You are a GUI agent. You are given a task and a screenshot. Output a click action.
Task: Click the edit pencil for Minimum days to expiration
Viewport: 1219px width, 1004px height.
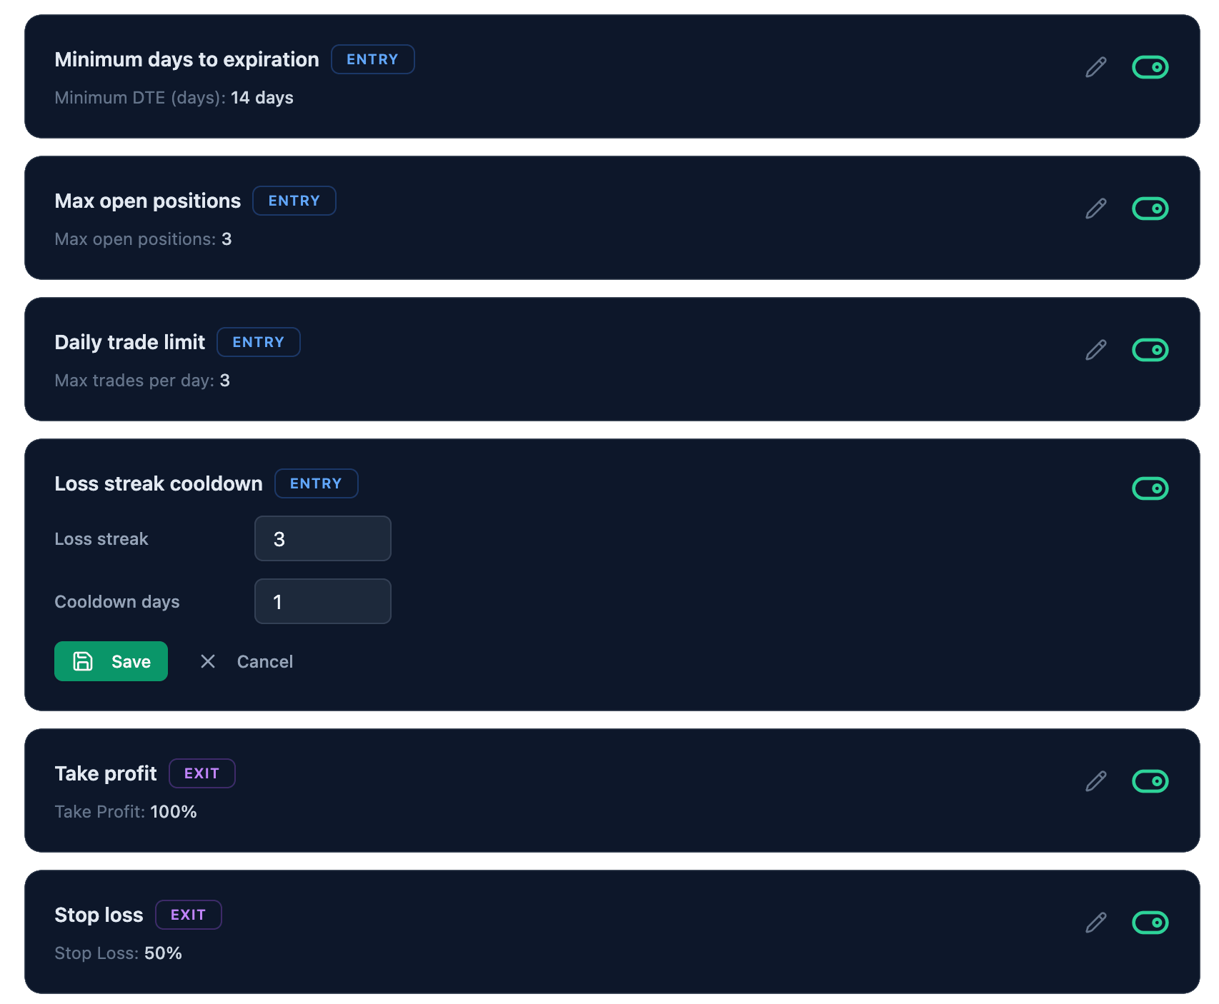pos(1095,66)
